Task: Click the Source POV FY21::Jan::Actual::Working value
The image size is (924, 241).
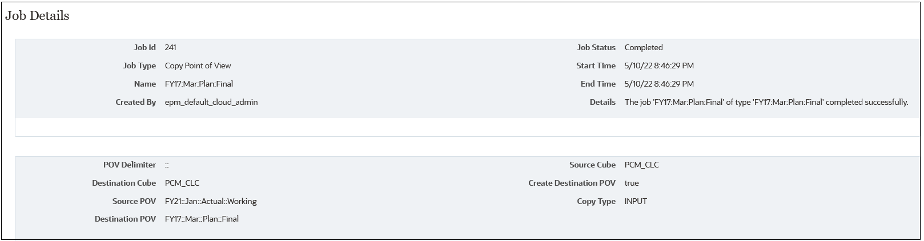Action: click(x=211, y=202)
